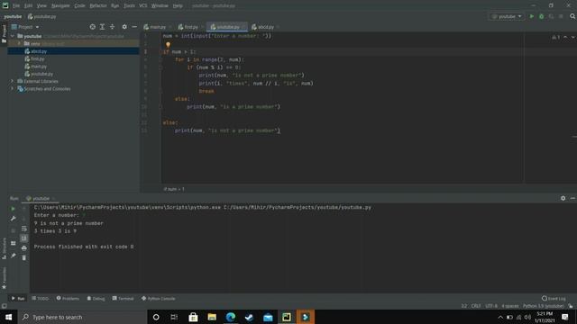This screenshot has width=577, height=324.
Task: Open Windows Start menu
Action: click(8, 317)
